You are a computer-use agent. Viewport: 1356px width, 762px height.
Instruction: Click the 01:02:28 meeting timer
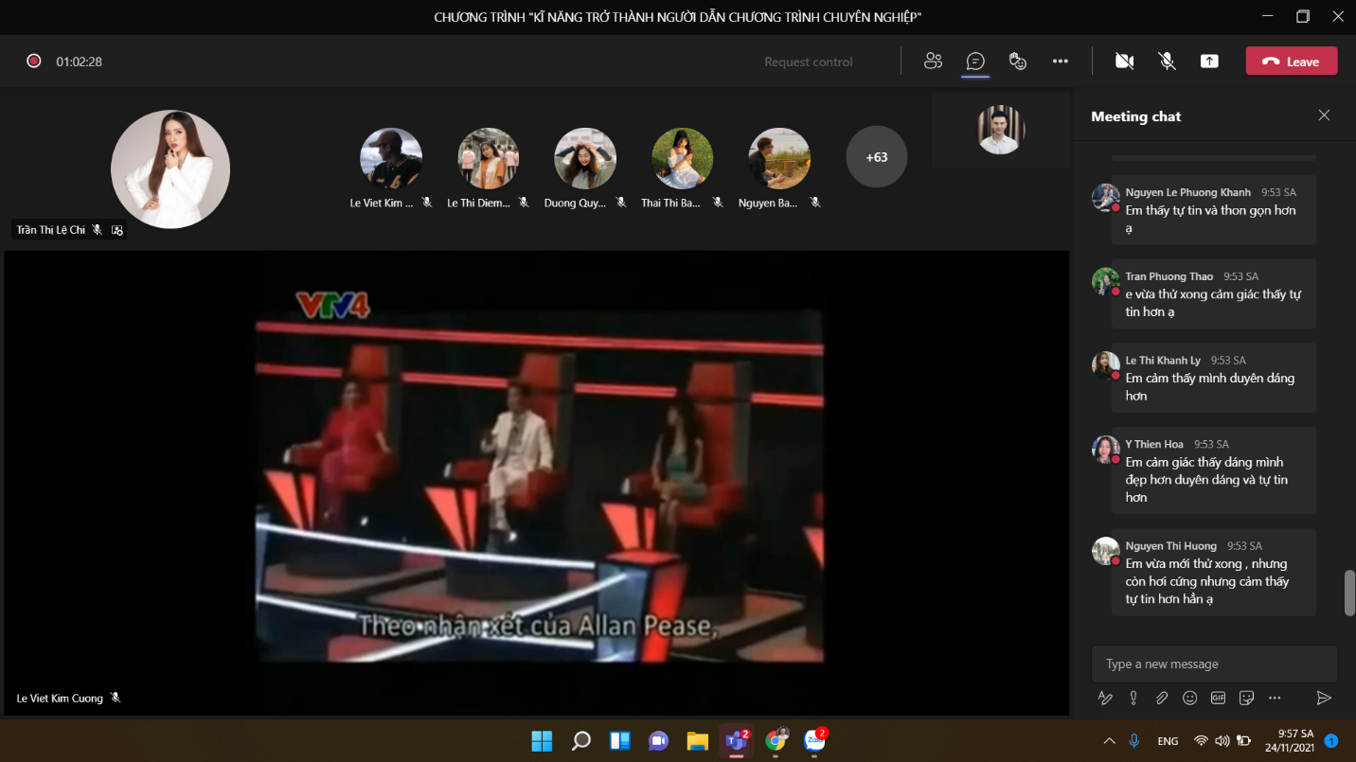[x=79, y=62]
